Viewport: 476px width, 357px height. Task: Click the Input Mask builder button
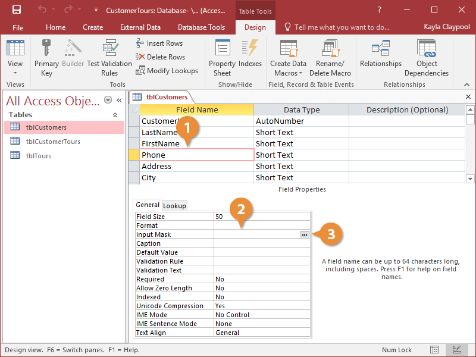pyautogui.click(x=304, y=234)
